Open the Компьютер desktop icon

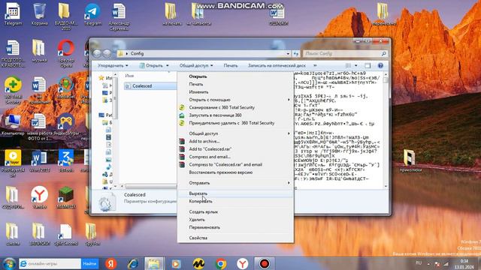13,124
